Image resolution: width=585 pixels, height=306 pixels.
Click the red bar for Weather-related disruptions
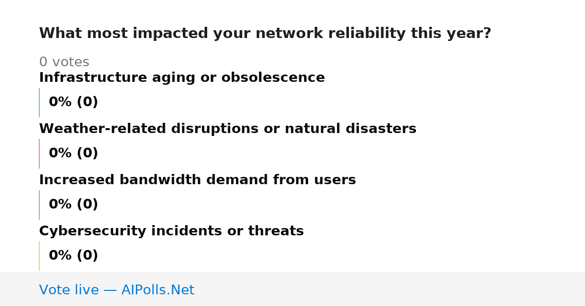[x=39, y=153]
